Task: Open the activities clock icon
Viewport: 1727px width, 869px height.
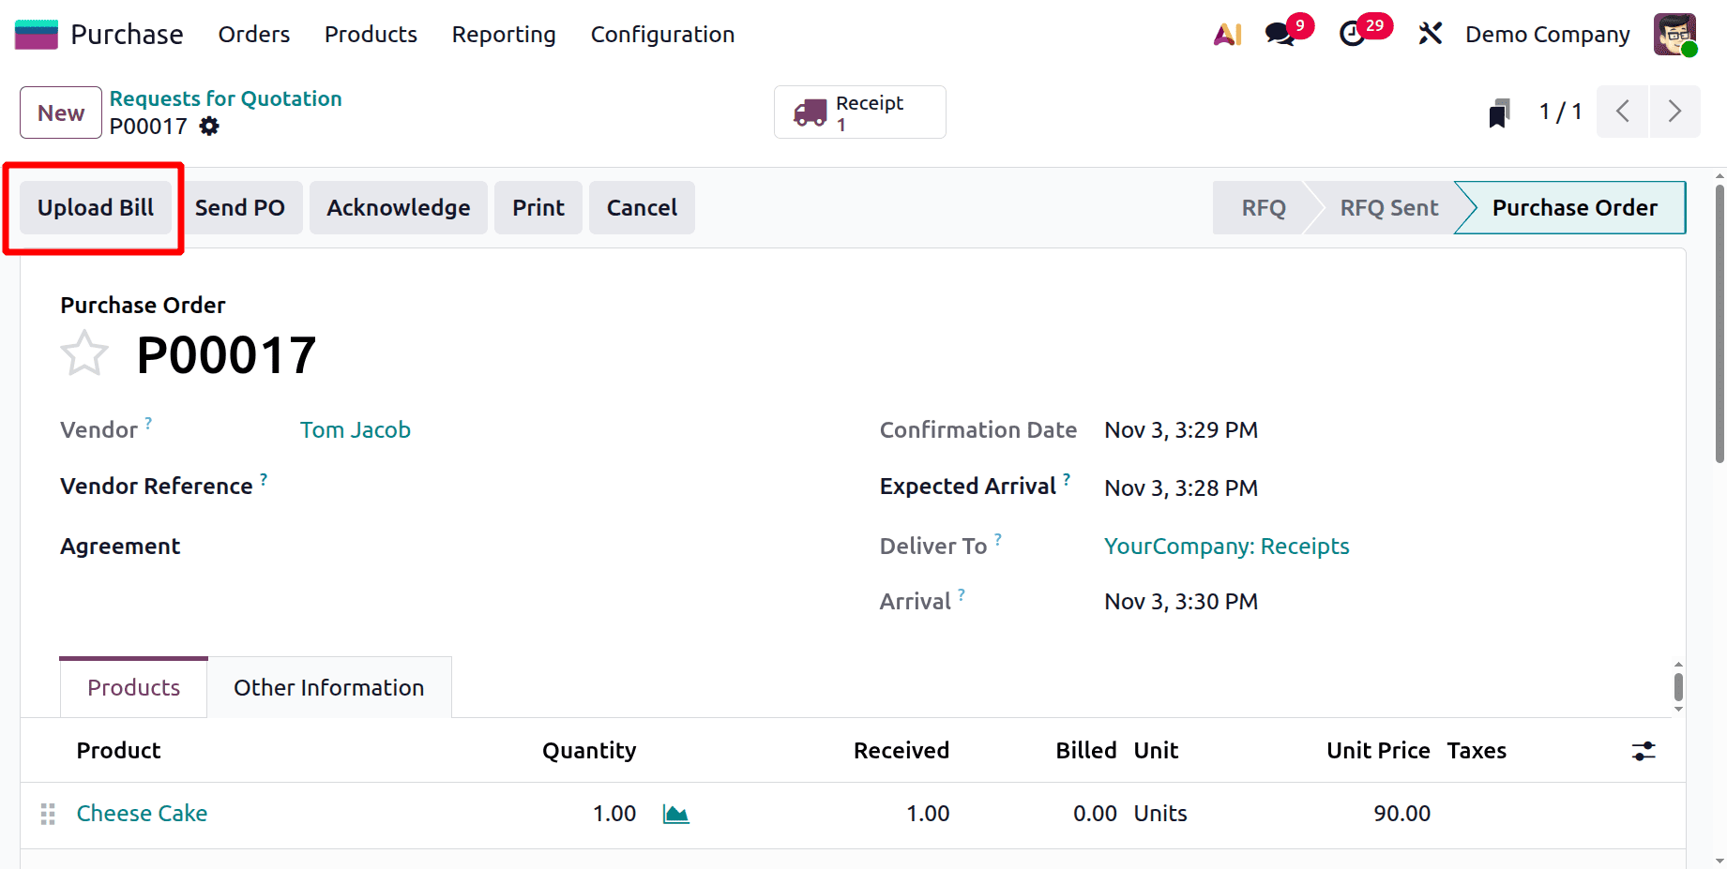Action: [1351, 34]
